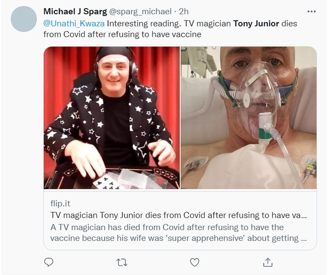Open the reply speech bubble icon

[x=49, y=262]
